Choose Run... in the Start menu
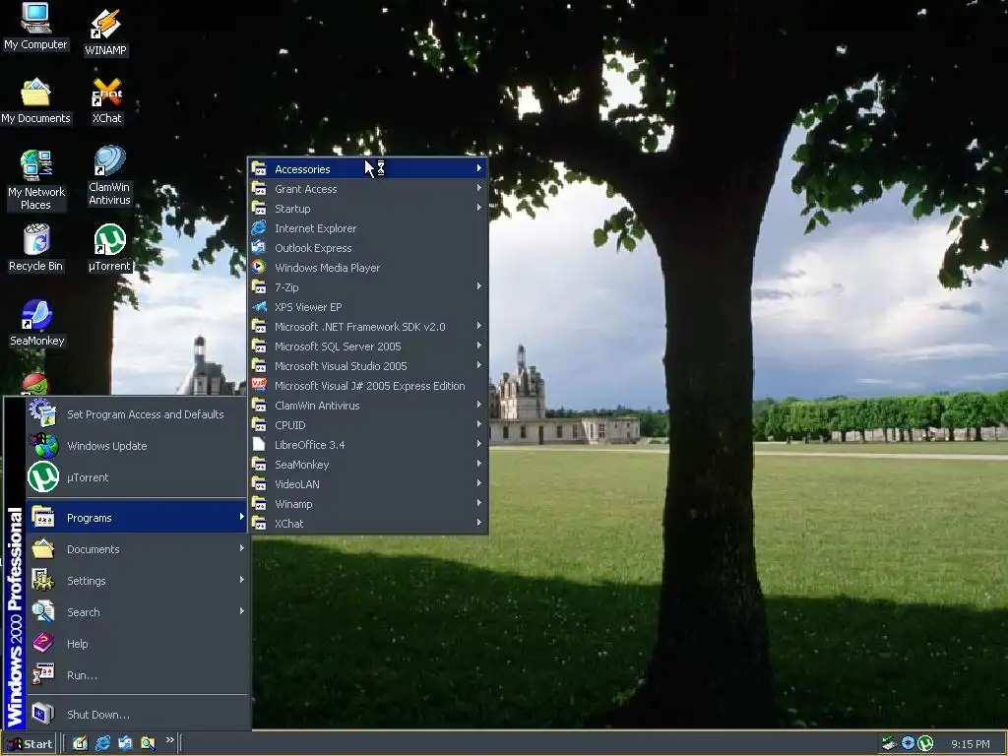 point(137,675)
